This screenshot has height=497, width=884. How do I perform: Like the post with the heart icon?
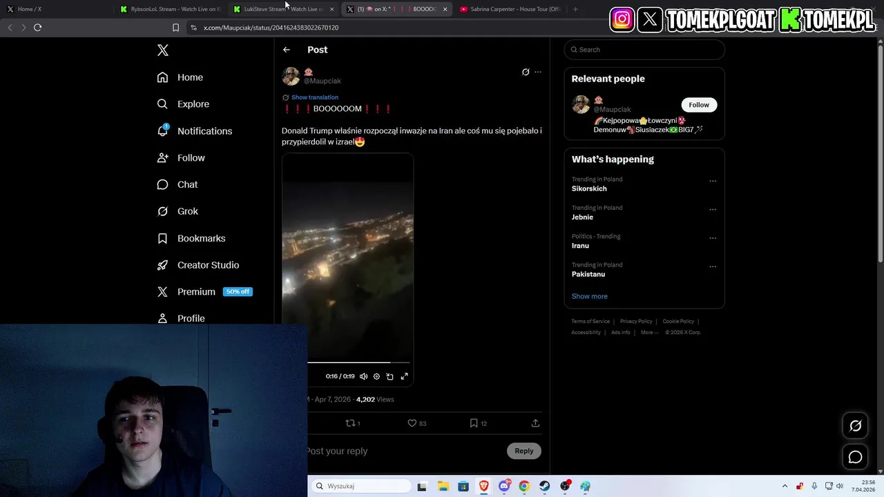point(416,423)
